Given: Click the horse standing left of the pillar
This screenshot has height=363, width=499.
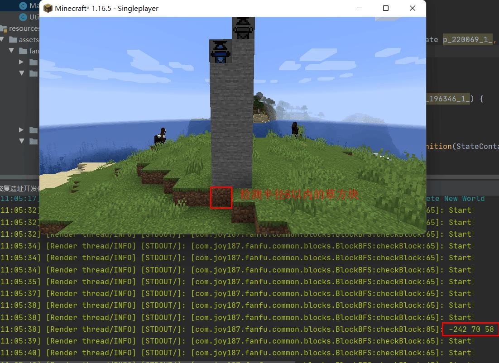Looking at the screenshot, I should (160, 137).
